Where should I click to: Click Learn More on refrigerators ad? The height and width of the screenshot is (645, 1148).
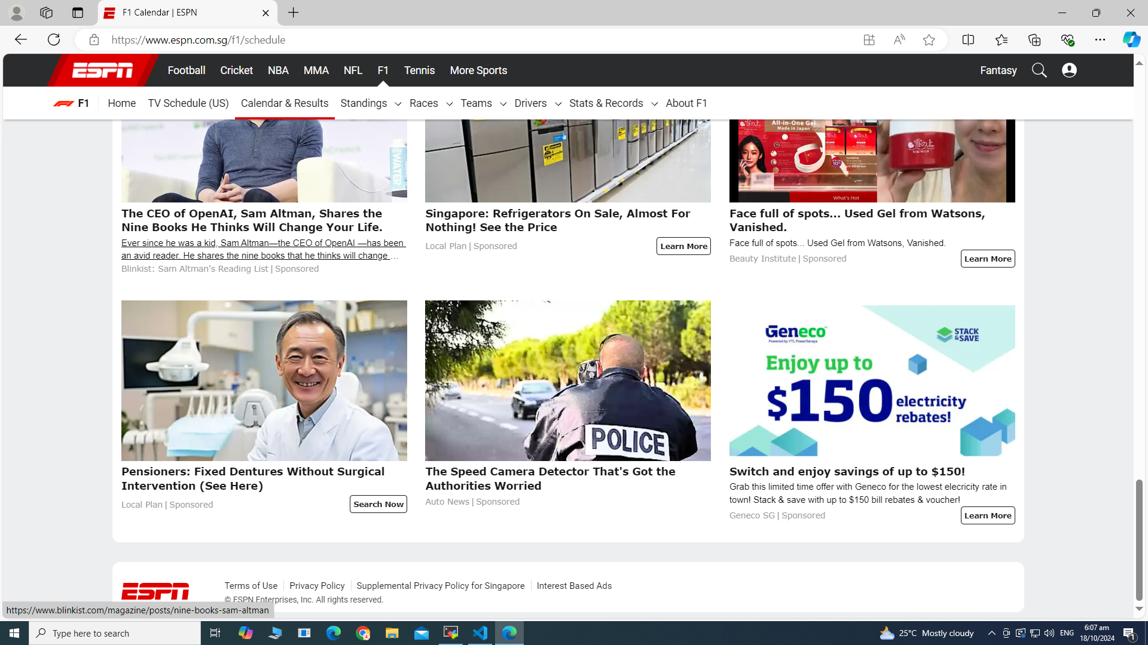point(683,246)
